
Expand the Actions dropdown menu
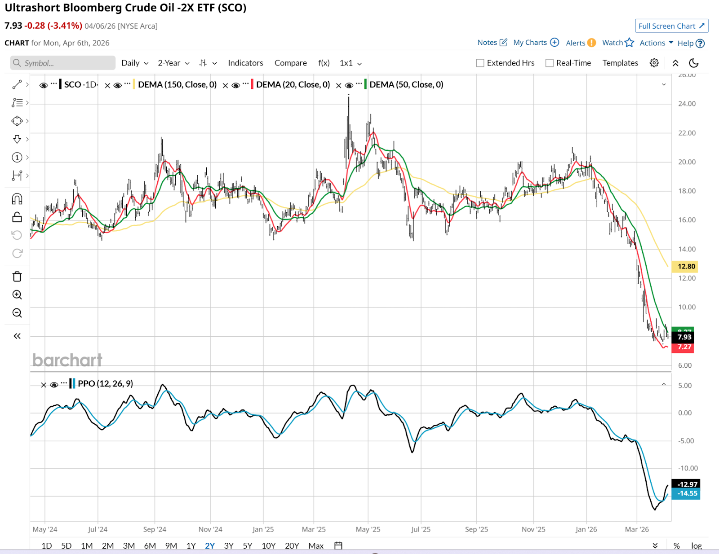(656, 43)
